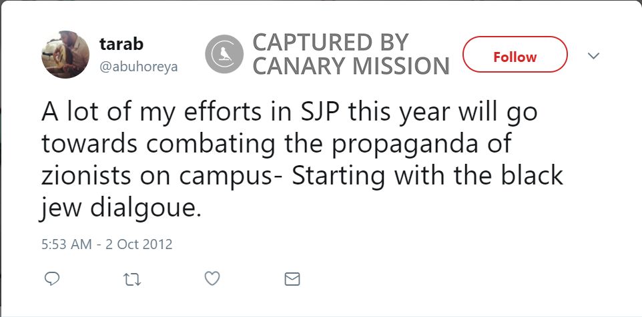Image resolution: width=642 pixels, height=317 pixels.
Task: Click the Canary Mission bird logo
Action: [x=224, y=55]
